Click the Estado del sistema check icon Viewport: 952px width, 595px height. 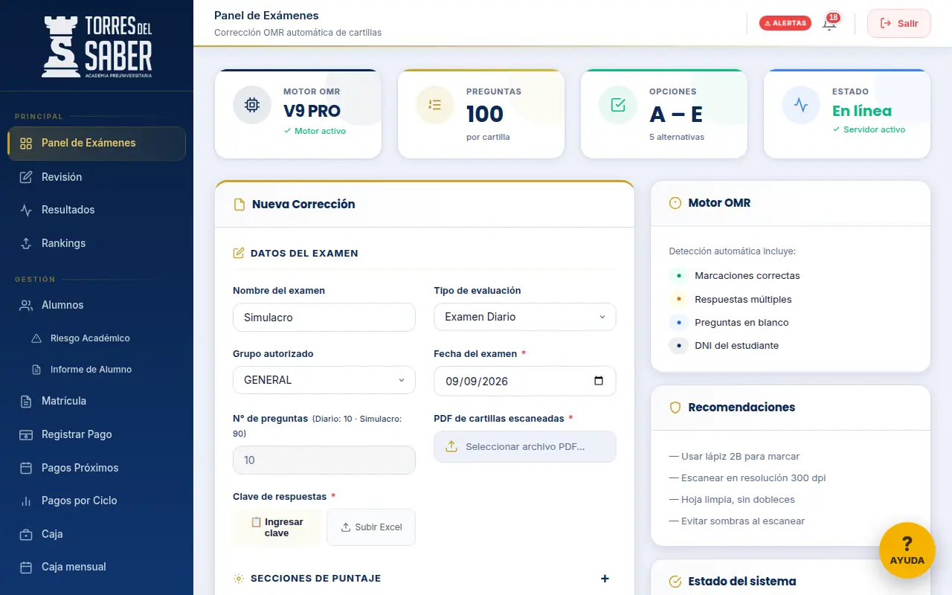coord(675,582)
